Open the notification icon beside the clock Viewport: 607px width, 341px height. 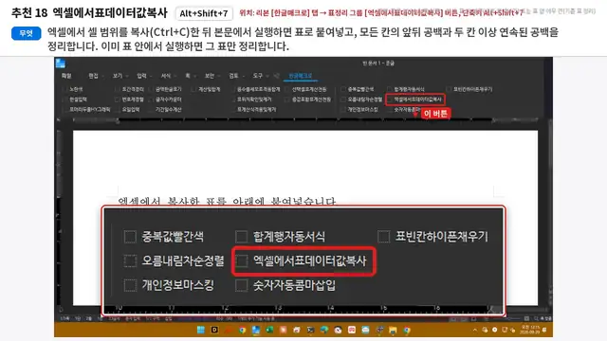click(544, 330)
